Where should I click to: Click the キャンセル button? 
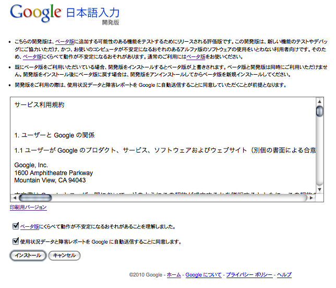click(x=64, y=256)
